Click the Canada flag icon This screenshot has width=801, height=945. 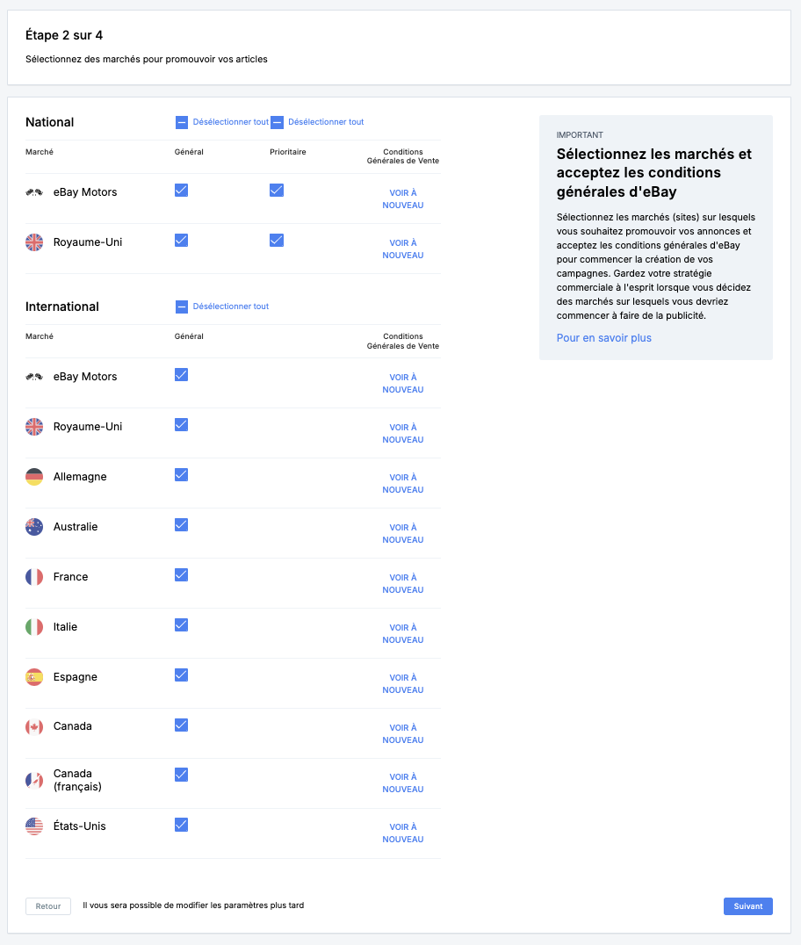(x=34, y=727)
